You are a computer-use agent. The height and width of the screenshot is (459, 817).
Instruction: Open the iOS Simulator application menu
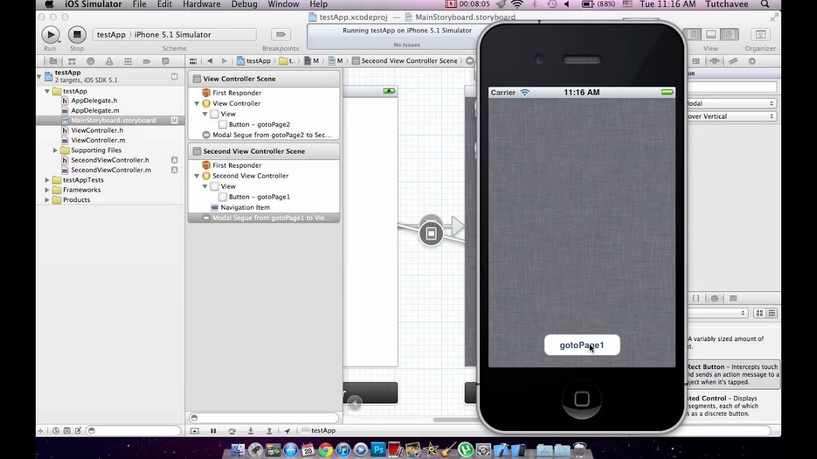[x=93, y=4]
